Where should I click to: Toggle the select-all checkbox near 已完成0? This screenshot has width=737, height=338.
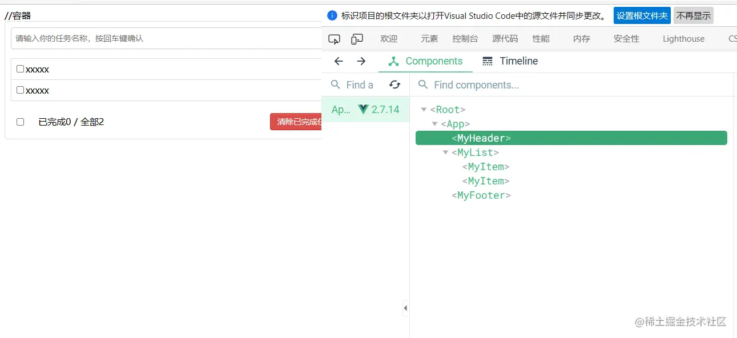click(20, 122)
